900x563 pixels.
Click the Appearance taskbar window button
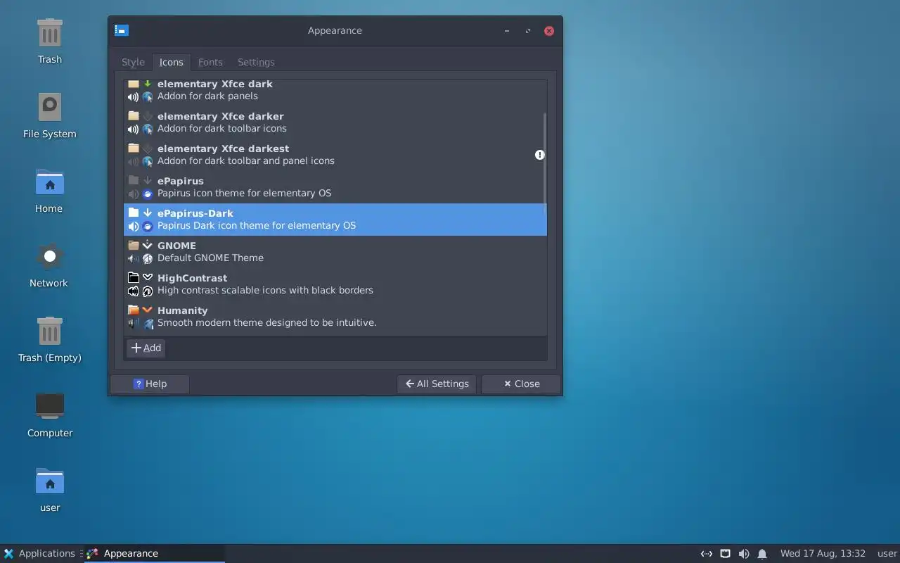click(x=155, y=553)
